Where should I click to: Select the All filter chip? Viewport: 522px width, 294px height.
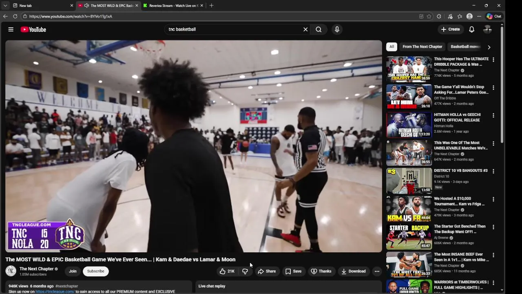coord(391,47)
